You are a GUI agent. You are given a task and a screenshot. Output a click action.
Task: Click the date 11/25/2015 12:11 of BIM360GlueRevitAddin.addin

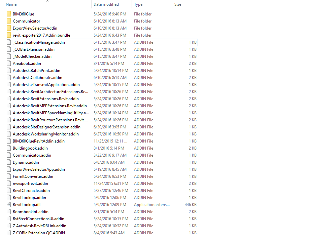pyautogui.click(x=110, y=141)
